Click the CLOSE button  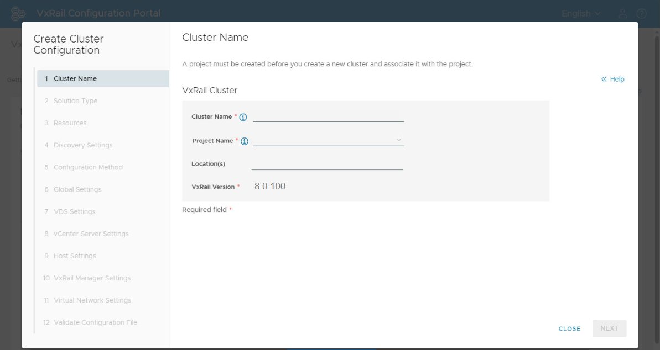click(569, 328)
